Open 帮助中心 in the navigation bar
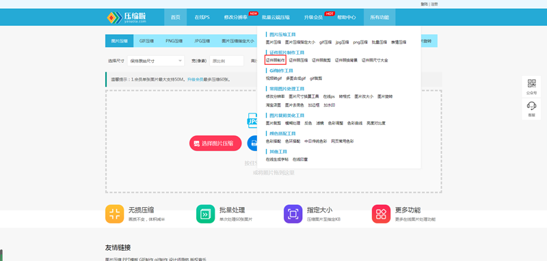547x261 pixels. 347,18
